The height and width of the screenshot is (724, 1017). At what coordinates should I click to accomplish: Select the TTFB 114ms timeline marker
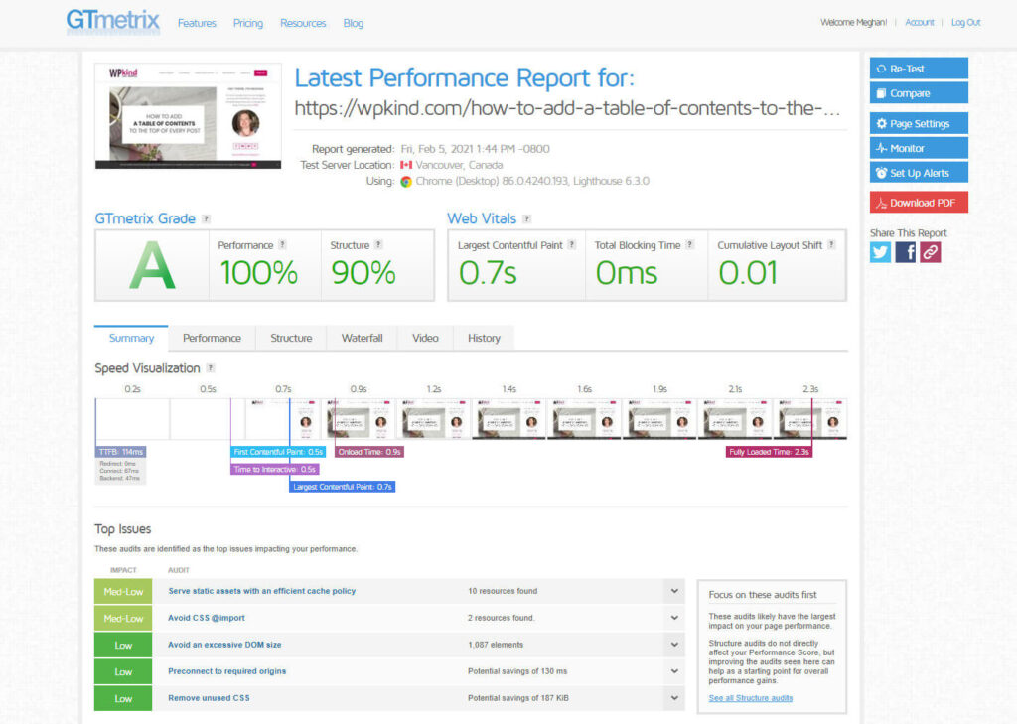pos(120,452)
